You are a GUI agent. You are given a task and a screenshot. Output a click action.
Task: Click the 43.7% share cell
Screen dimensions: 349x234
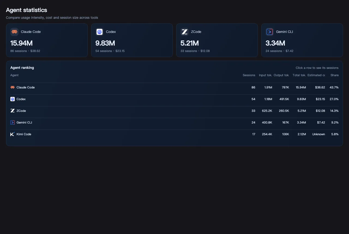(334, 87)
